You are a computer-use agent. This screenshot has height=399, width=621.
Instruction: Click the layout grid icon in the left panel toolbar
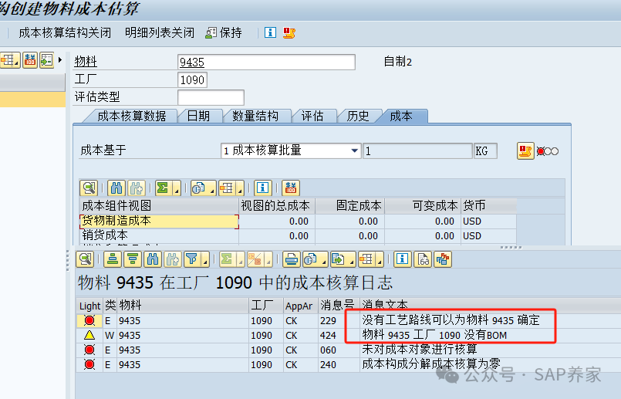(x=9, y=60)
